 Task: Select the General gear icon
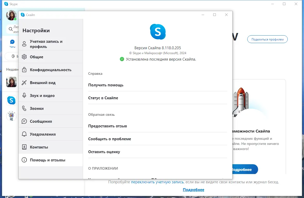coord(24,57)
